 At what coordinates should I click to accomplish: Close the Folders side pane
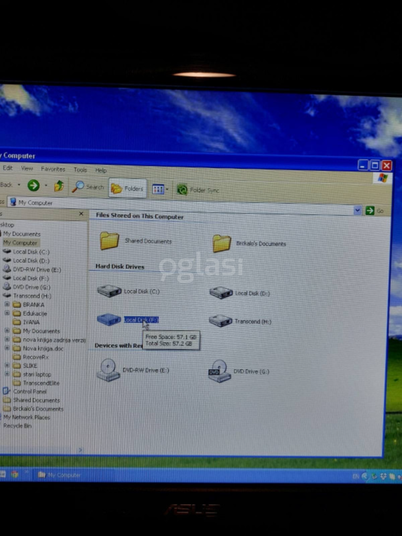[x=81, y=214]
